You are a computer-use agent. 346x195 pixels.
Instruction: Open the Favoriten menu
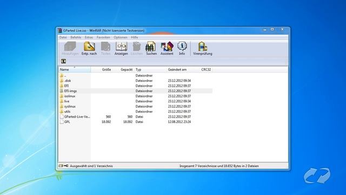pyautogui.click(x=103, y=37)
